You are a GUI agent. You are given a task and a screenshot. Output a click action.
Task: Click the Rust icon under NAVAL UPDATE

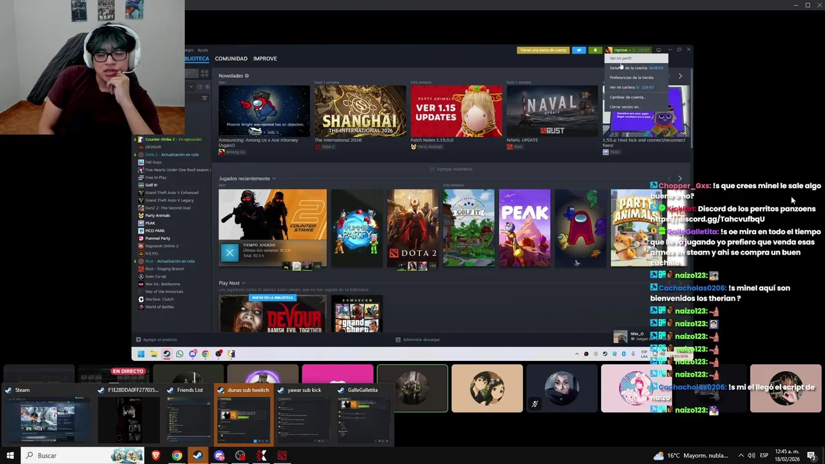[509, 147]
